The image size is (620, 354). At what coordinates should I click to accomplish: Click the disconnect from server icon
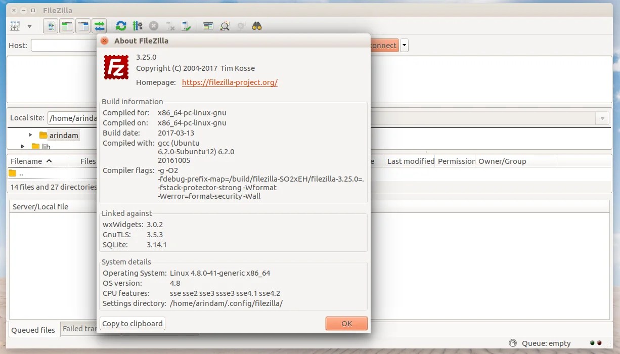(170, 26)
